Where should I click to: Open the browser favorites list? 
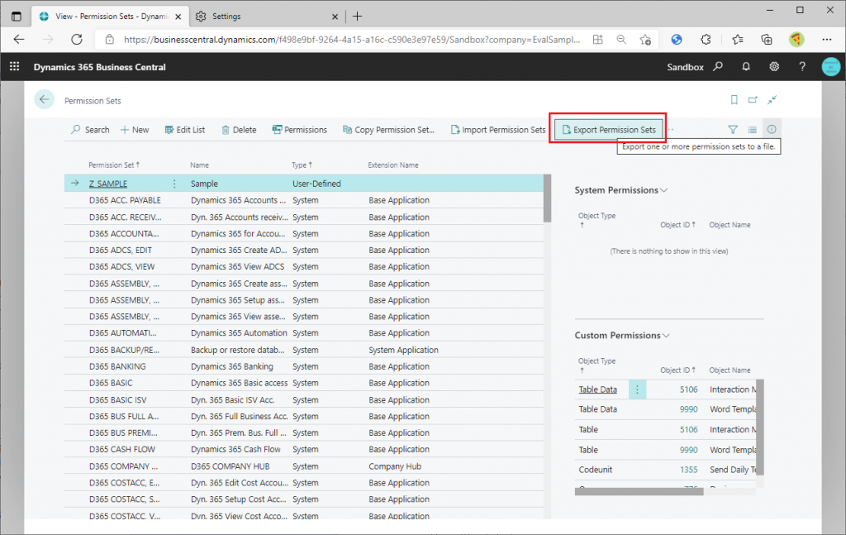pos(738,39)
